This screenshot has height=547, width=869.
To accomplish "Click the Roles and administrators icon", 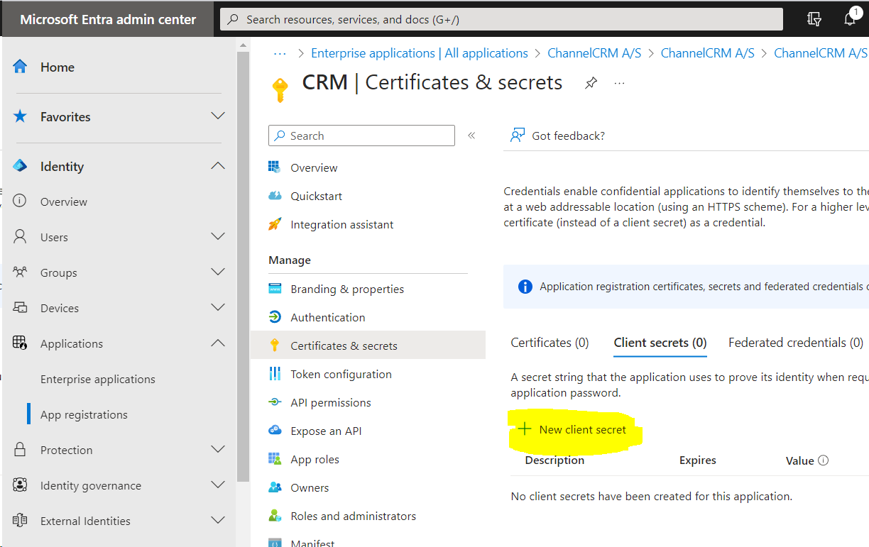I will coord(275,516).
